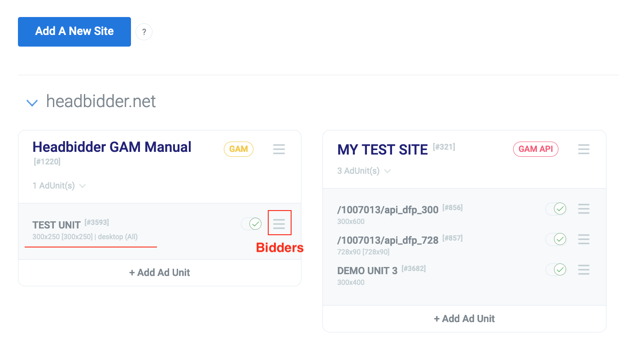Disable the /1007013/api_dfp_300 ad unit switch
Viewport: 619px width, 353px height.
coord(556,209)
